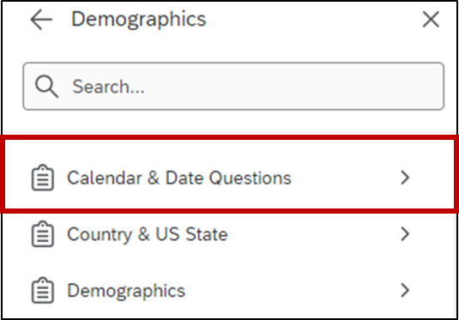Click clipboard icon beside Calendar & Date Questions

coord(43,178)
